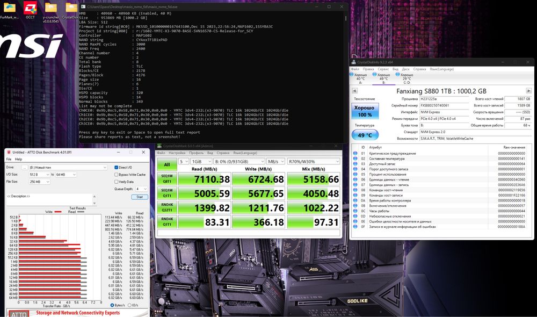Open CrystalDiskInfo Диск menu

pyautogui.click(x=405, y=69)
